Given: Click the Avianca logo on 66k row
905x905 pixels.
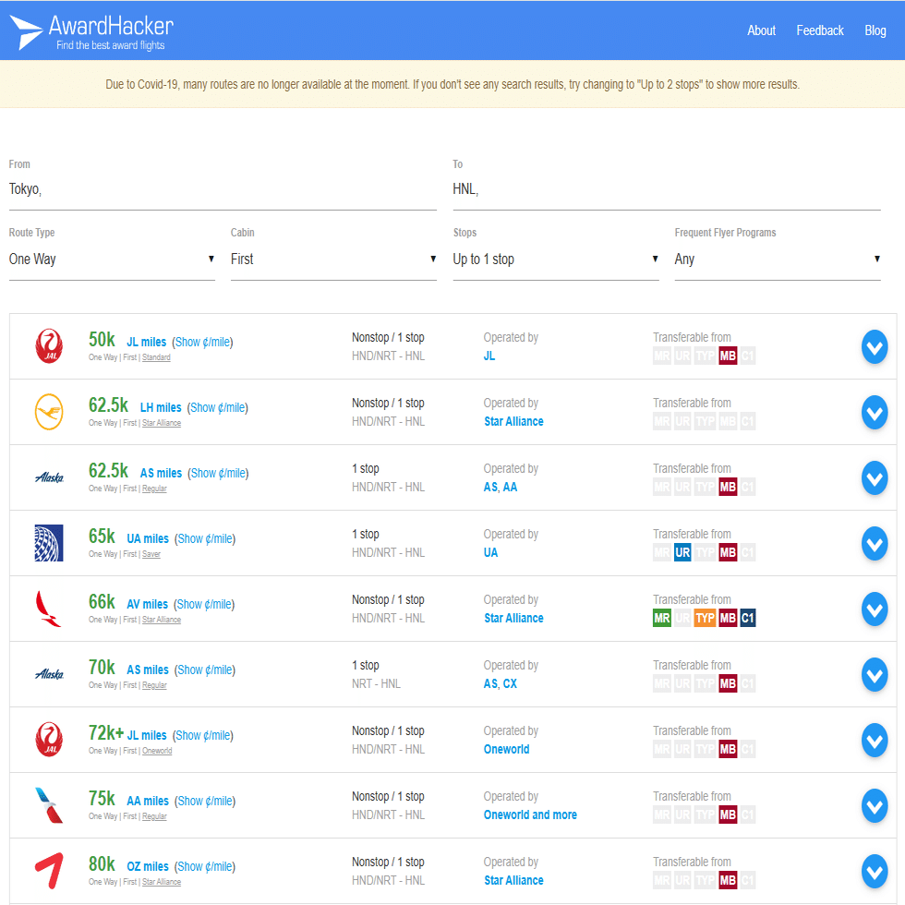Looking at the screenshot, I should (49, 609).
